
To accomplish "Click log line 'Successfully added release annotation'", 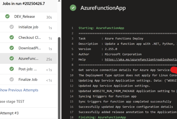I will click(x=128, y=112).
